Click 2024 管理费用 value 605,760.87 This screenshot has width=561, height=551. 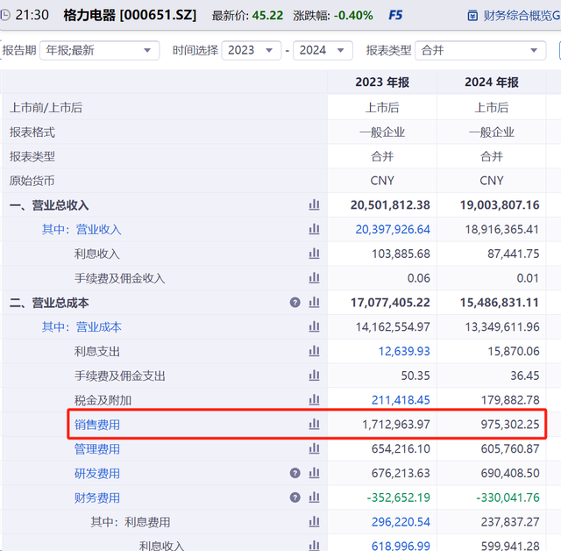point(510,449)
